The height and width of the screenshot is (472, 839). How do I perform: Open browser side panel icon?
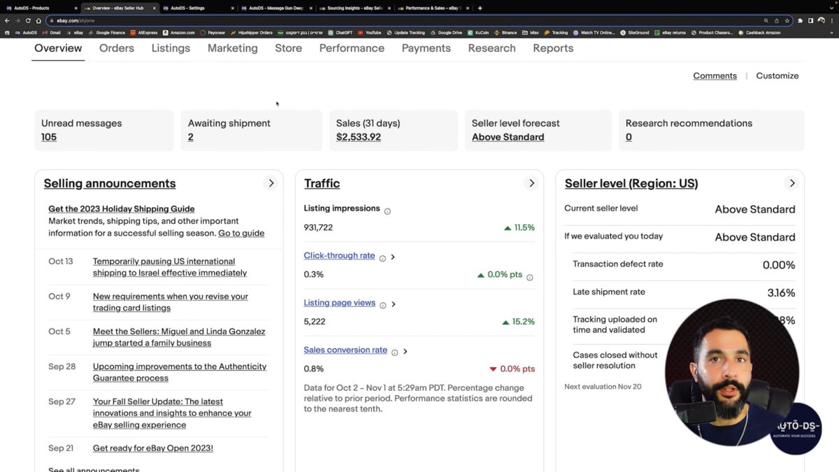(810, 21)
